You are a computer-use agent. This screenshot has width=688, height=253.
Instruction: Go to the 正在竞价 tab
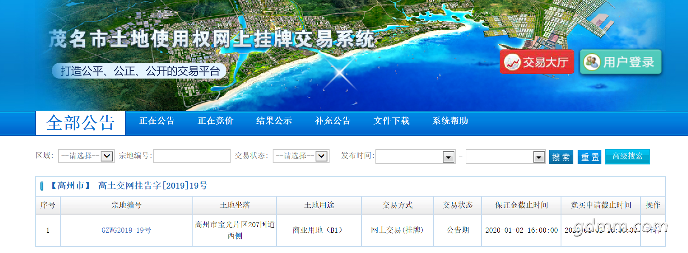(x=215, y=121)
